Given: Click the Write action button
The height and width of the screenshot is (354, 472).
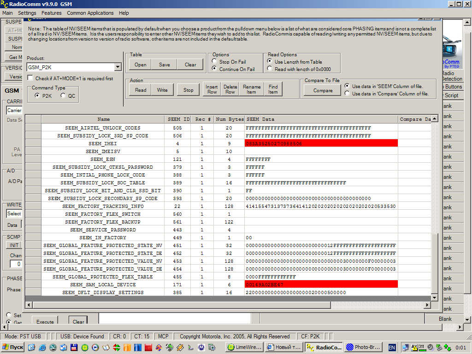Looking at the screenshot, I should click(162, 90).
